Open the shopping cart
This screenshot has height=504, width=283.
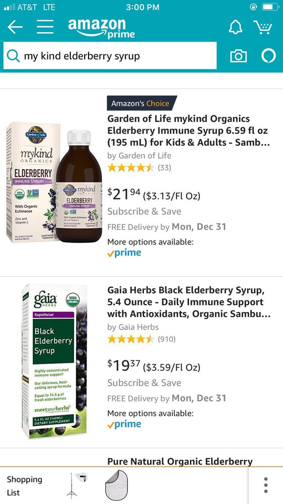coord(263,27)
